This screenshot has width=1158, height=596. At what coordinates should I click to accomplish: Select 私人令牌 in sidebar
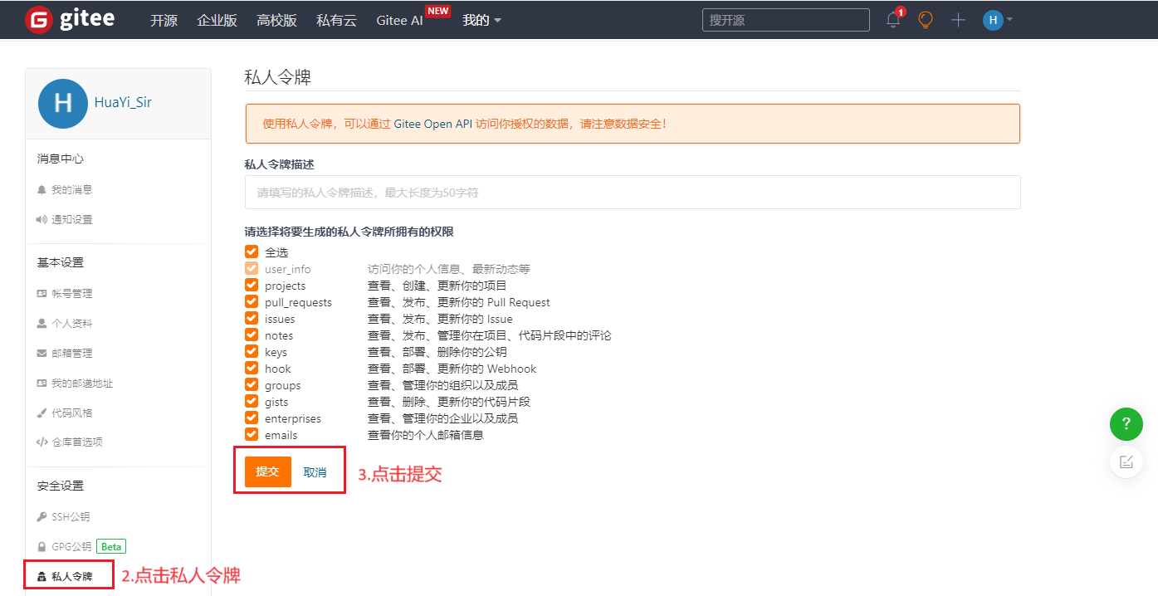pos(72,577)
